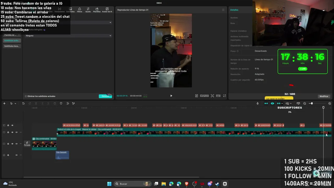Image resolution: width=334 pixels, height=188 pixels.
Task: Expand the linkage options dropdown arrow
Action: [x=282, y=104]
